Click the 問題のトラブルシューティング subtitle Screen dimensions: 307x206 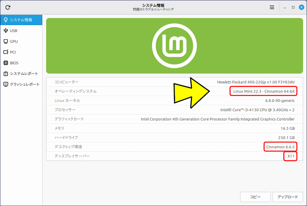[153, 9]
